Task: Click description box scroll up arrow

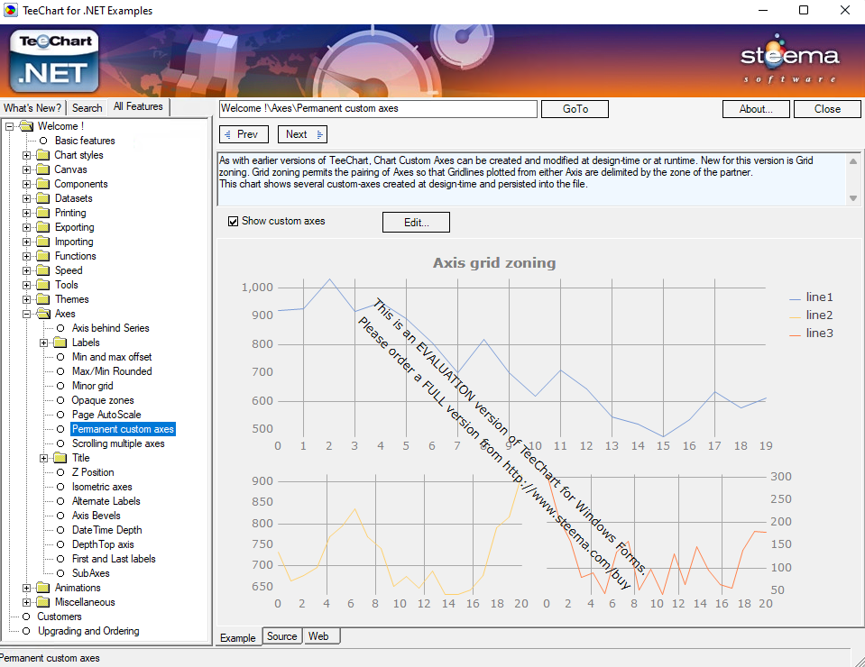Action: [x=853, y=161]
